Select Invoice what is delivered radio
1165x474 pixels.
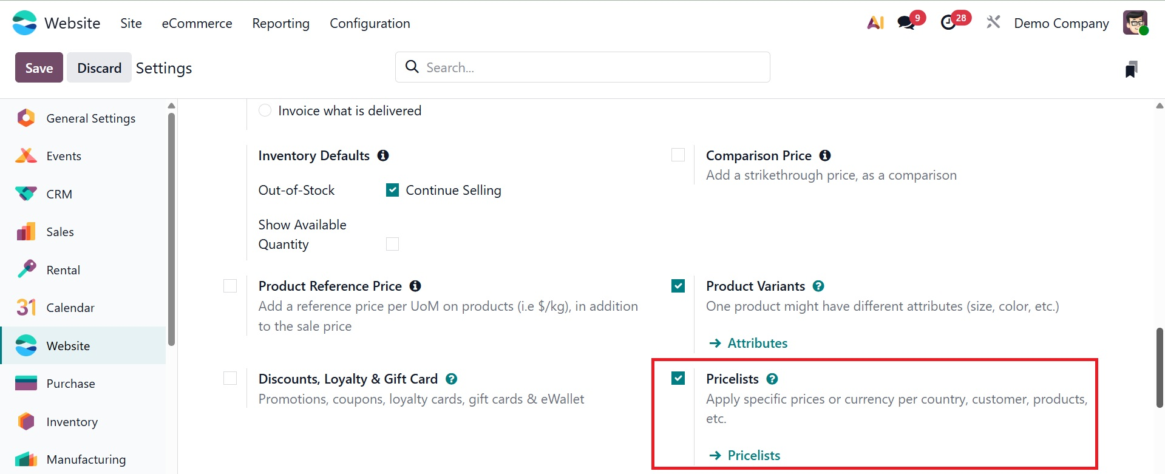265,110
